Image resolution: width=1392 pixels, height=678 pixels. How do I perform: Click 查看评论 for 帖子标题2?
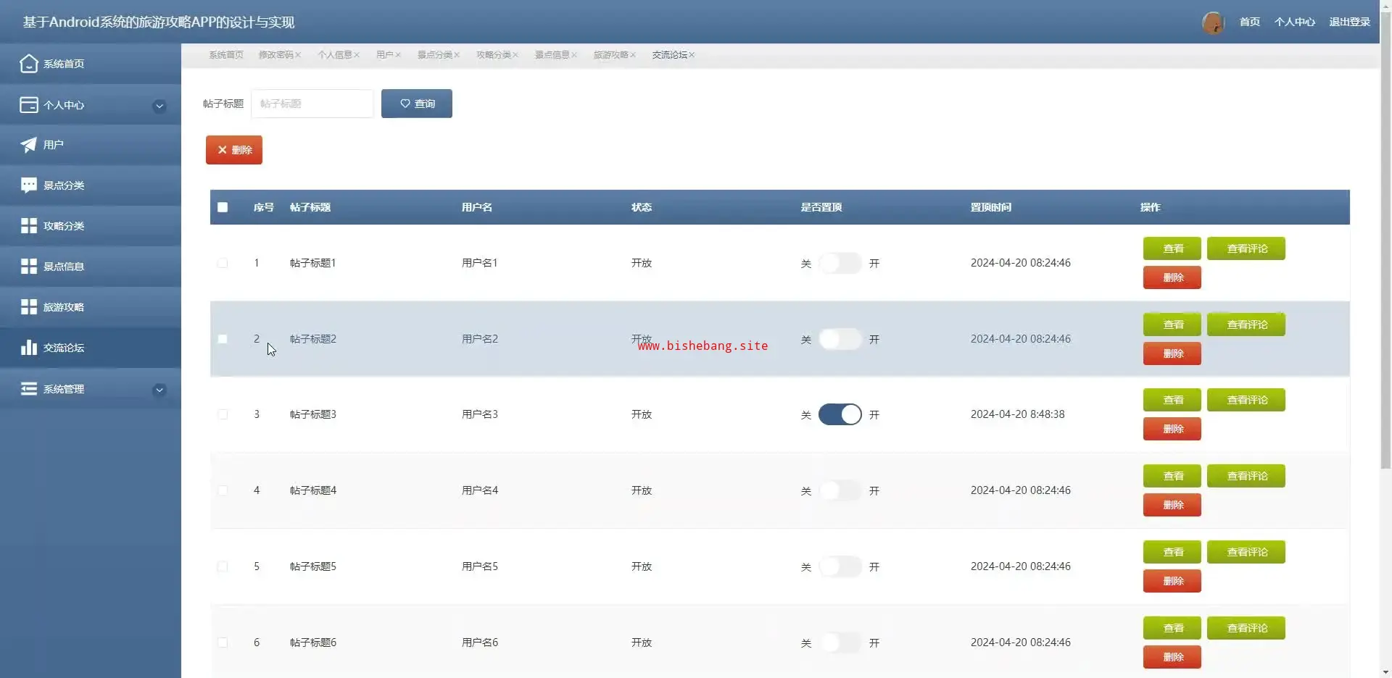[x=1246, y=325]
